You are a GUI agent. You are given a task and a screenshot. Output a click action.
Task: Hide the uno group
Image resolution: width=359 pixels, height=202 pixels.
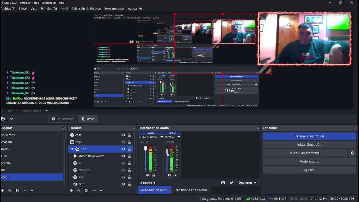point(123,149)
